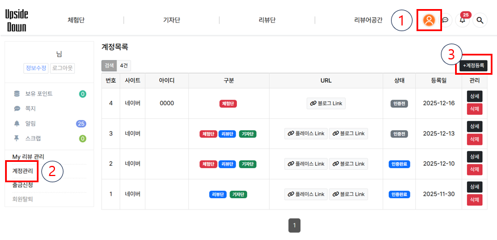Click the magnifier search icon in header
Screen dimensions: 497x240
480,20
